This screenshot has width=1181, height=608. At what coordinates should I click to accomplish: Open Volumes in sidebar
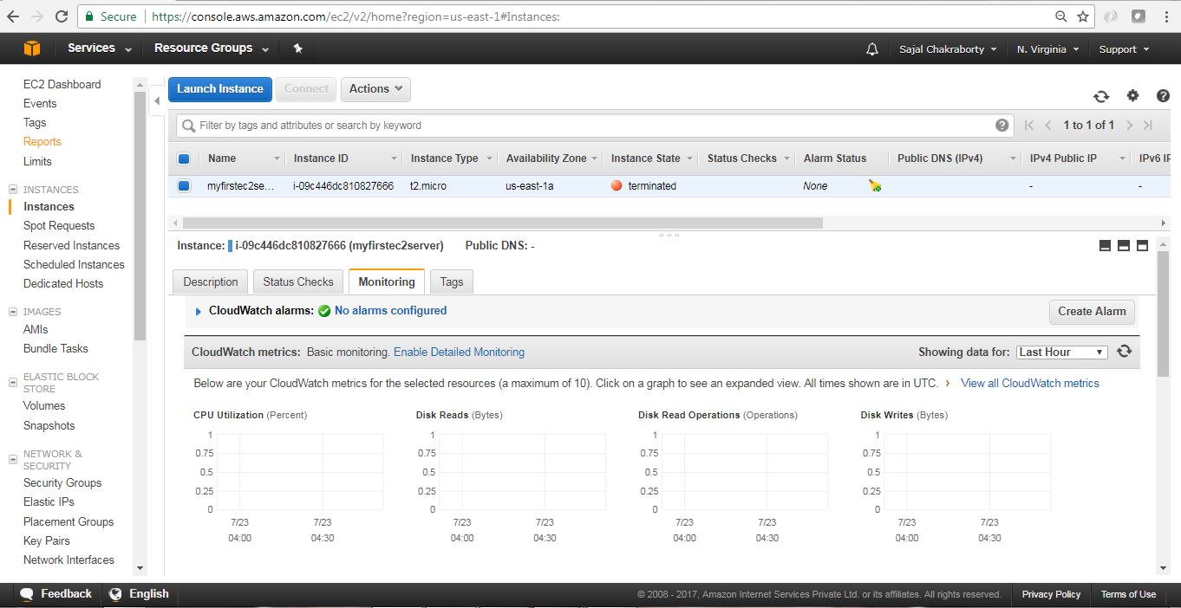click(44, 405)
